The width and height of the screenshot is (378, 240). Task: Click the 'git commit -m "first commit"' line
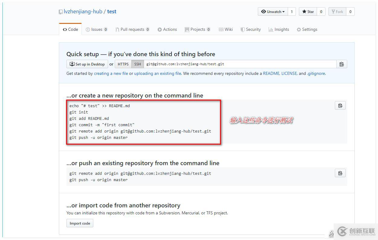(102, 125)
